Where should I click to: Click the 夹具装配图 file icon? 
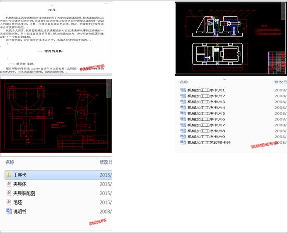point(9,193)
